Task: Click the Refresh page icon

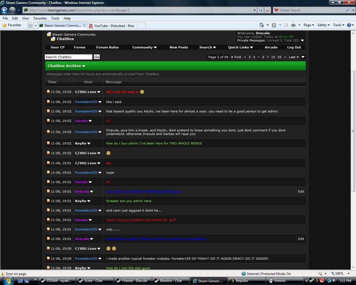Action: [260, 10]
